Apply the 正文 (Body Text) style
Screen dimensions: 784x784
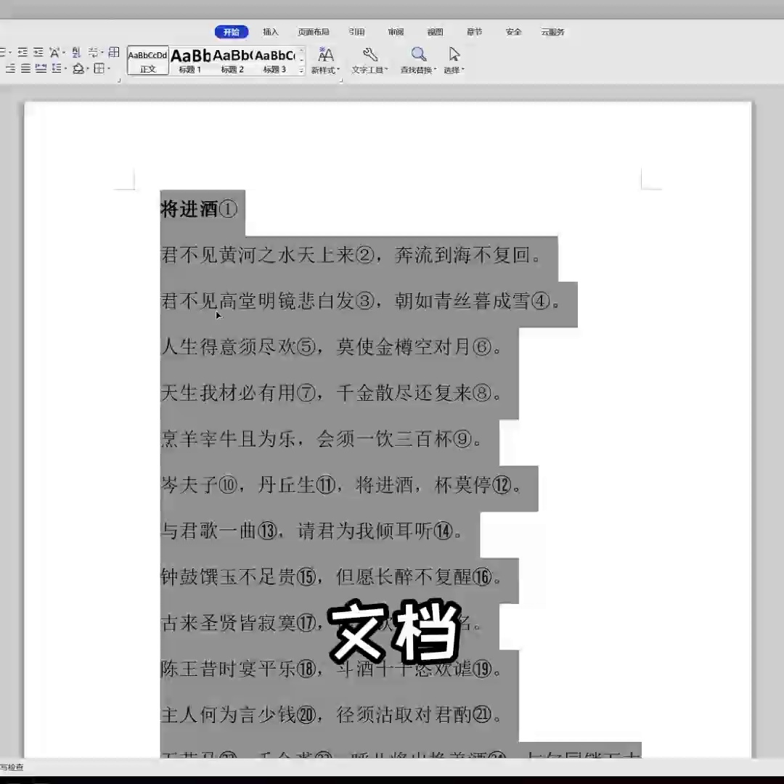pyautogui.click(x=147, y=60)
